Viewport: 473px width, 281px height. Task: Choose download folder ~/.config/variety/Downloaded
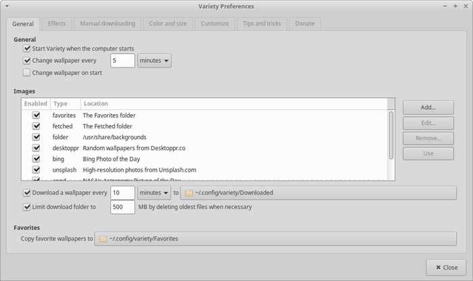tap(318, 193)
